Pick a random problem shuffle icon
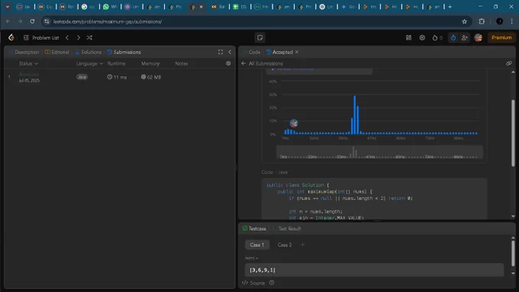The image size is (519, 292). pos(90,37)
